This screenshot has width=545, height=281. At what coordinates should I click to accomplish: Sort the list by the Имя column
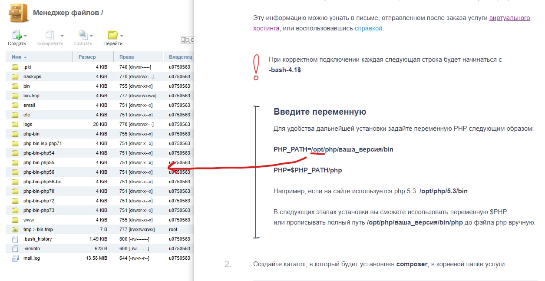[x=39, y=57]
